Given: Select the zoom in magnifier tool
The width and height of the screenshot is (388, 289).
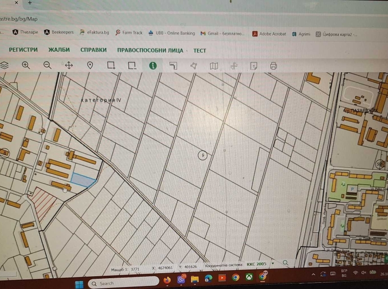Looking at the screenshot, I should pyautogui.click(x=26, y=65).
